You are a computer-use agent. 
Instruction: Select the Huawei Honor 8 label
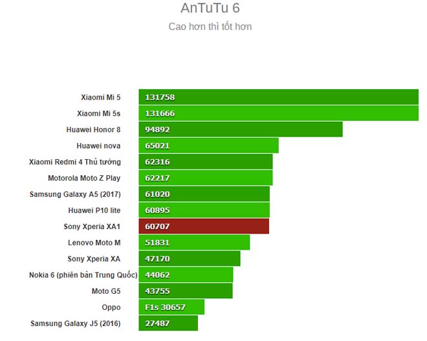(93, 129)
